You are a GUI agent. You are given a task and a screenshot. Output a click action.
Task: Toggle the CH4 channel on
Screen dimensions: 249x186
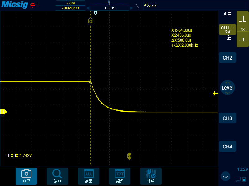coord(228,147)
